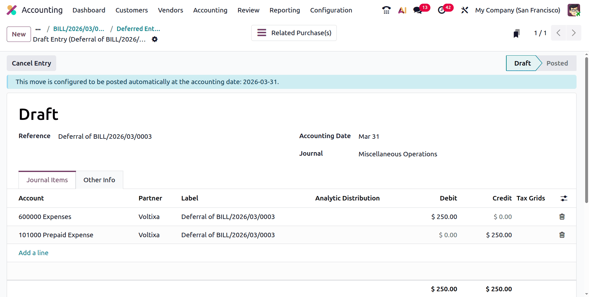This screenshot has width=589, height=297.
Task: Select account cell 101000 Prepaid Expense
Action: click(x=56, y=235)
